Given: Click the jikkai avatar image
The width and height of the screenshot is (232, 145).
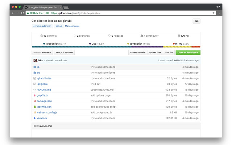Looking at the screenshot, I should tap(35, 61).
